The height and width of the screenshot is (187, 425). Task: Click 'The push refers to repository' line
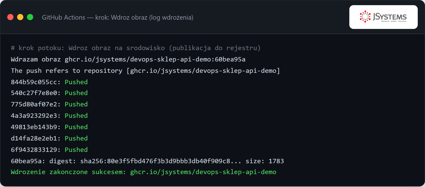(x=145, y=71)
